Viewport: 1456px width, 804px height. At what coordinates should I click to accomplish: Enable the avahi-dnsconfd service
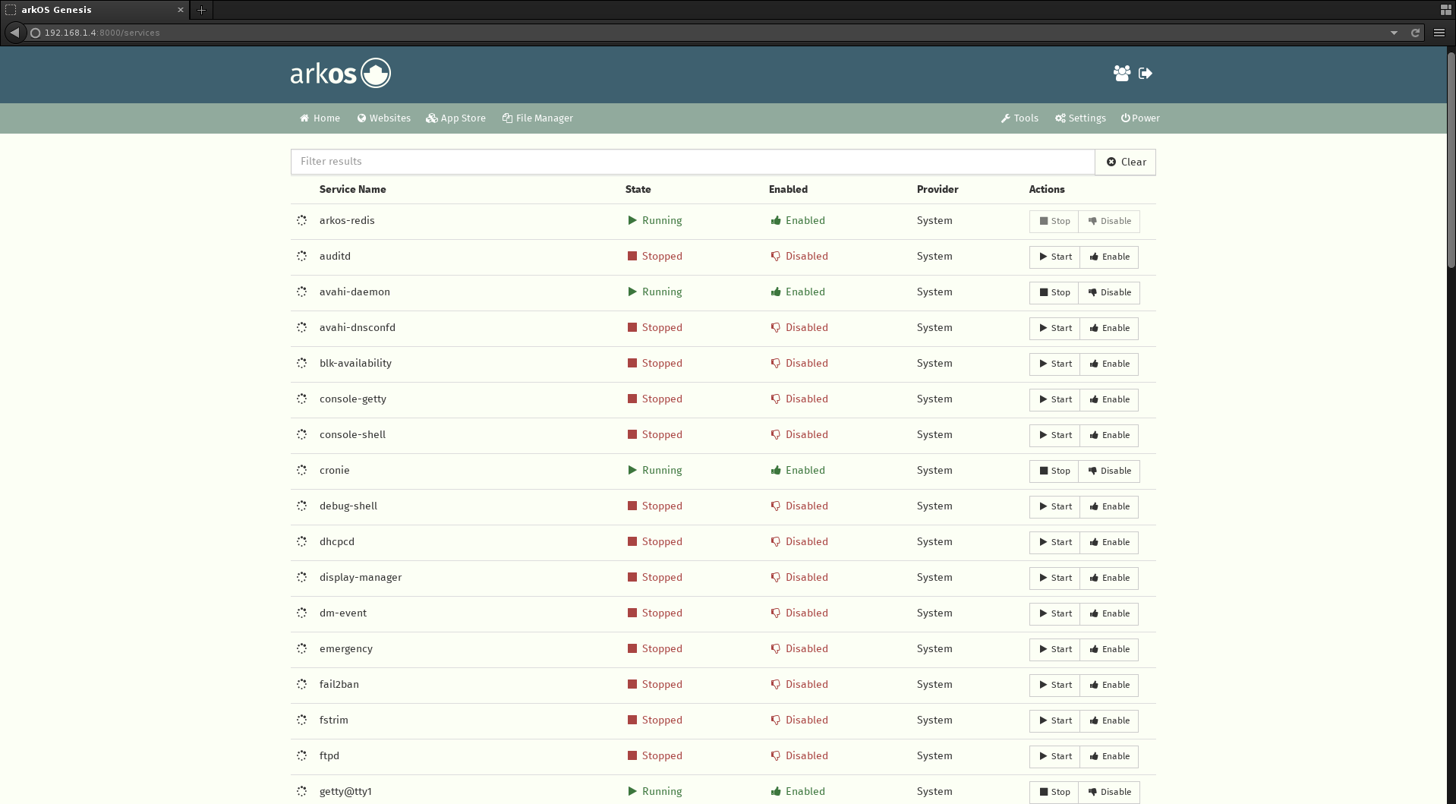pyautogui.click(x=1109, y=329)
